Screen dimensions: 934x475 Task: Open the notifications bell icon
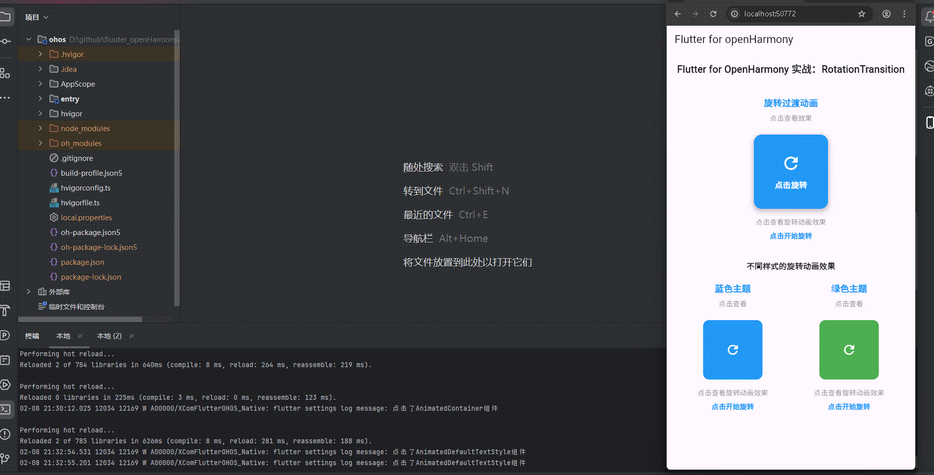(x=929, y=17)
